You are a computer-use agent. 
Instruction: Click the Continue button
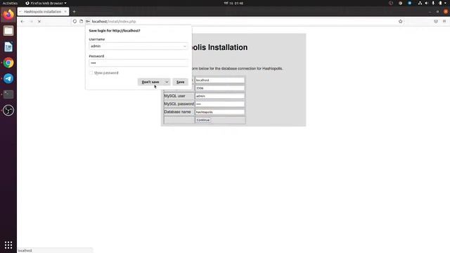(203, 120)
